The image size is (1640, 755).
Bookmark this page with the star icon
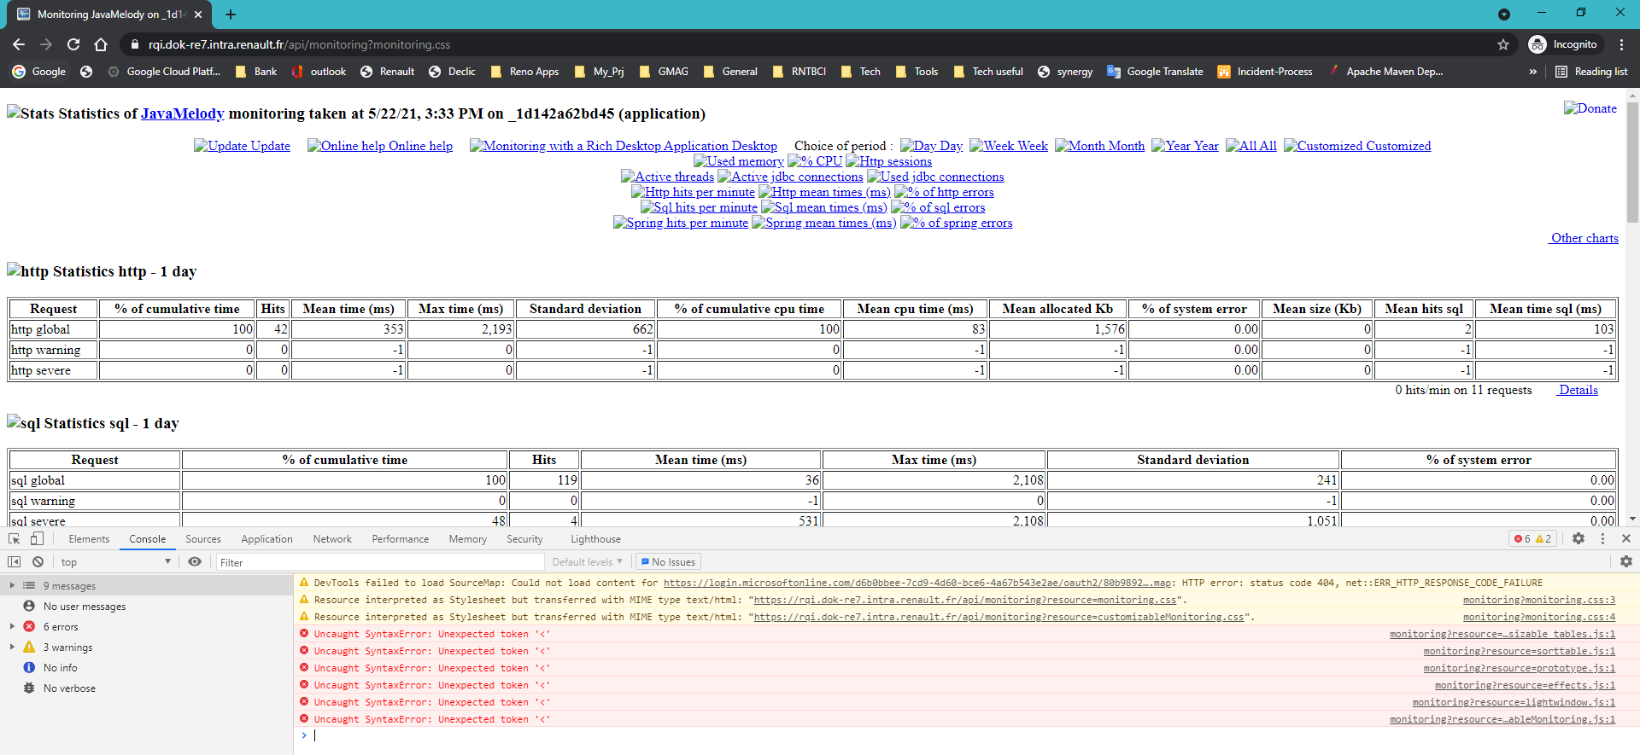pyautogui.click(x=1503, y=44)
